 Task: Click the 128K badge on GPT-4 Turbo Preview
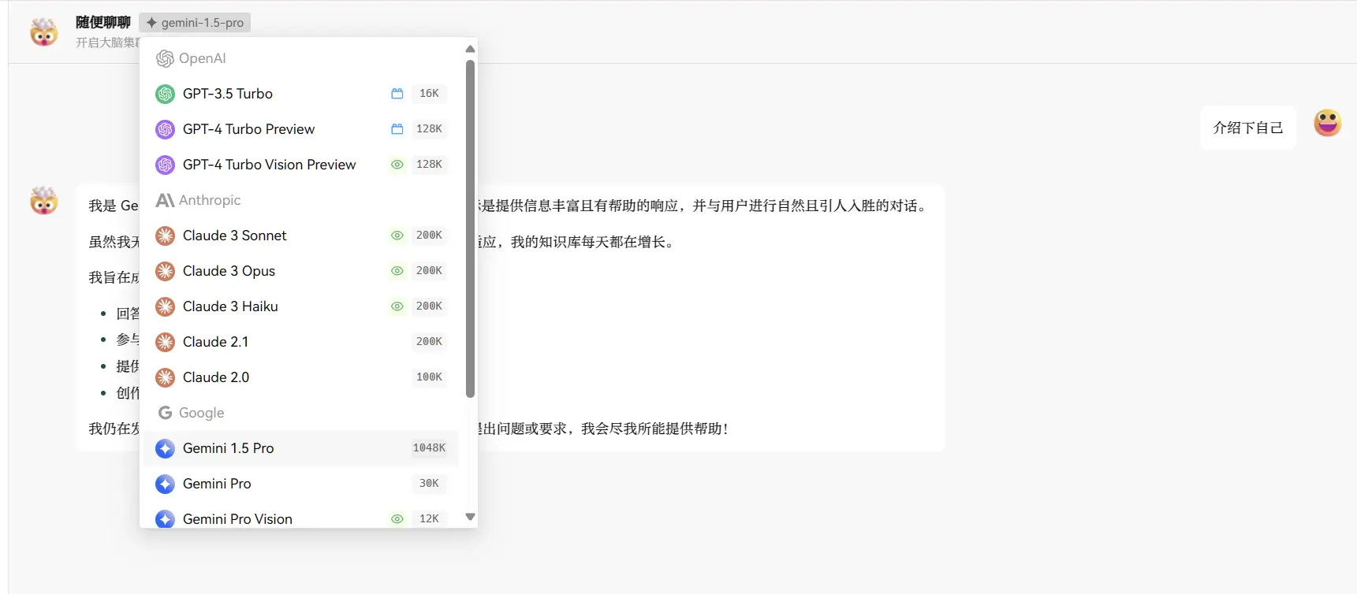pos(429,129)
